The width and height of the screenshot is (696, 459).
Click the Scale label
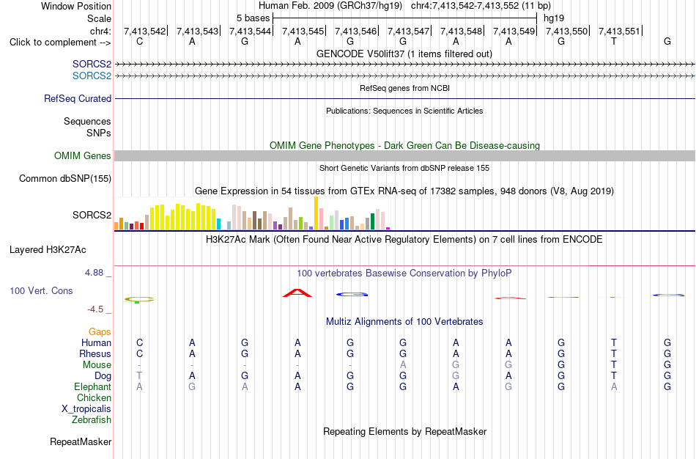coord(100,18)
